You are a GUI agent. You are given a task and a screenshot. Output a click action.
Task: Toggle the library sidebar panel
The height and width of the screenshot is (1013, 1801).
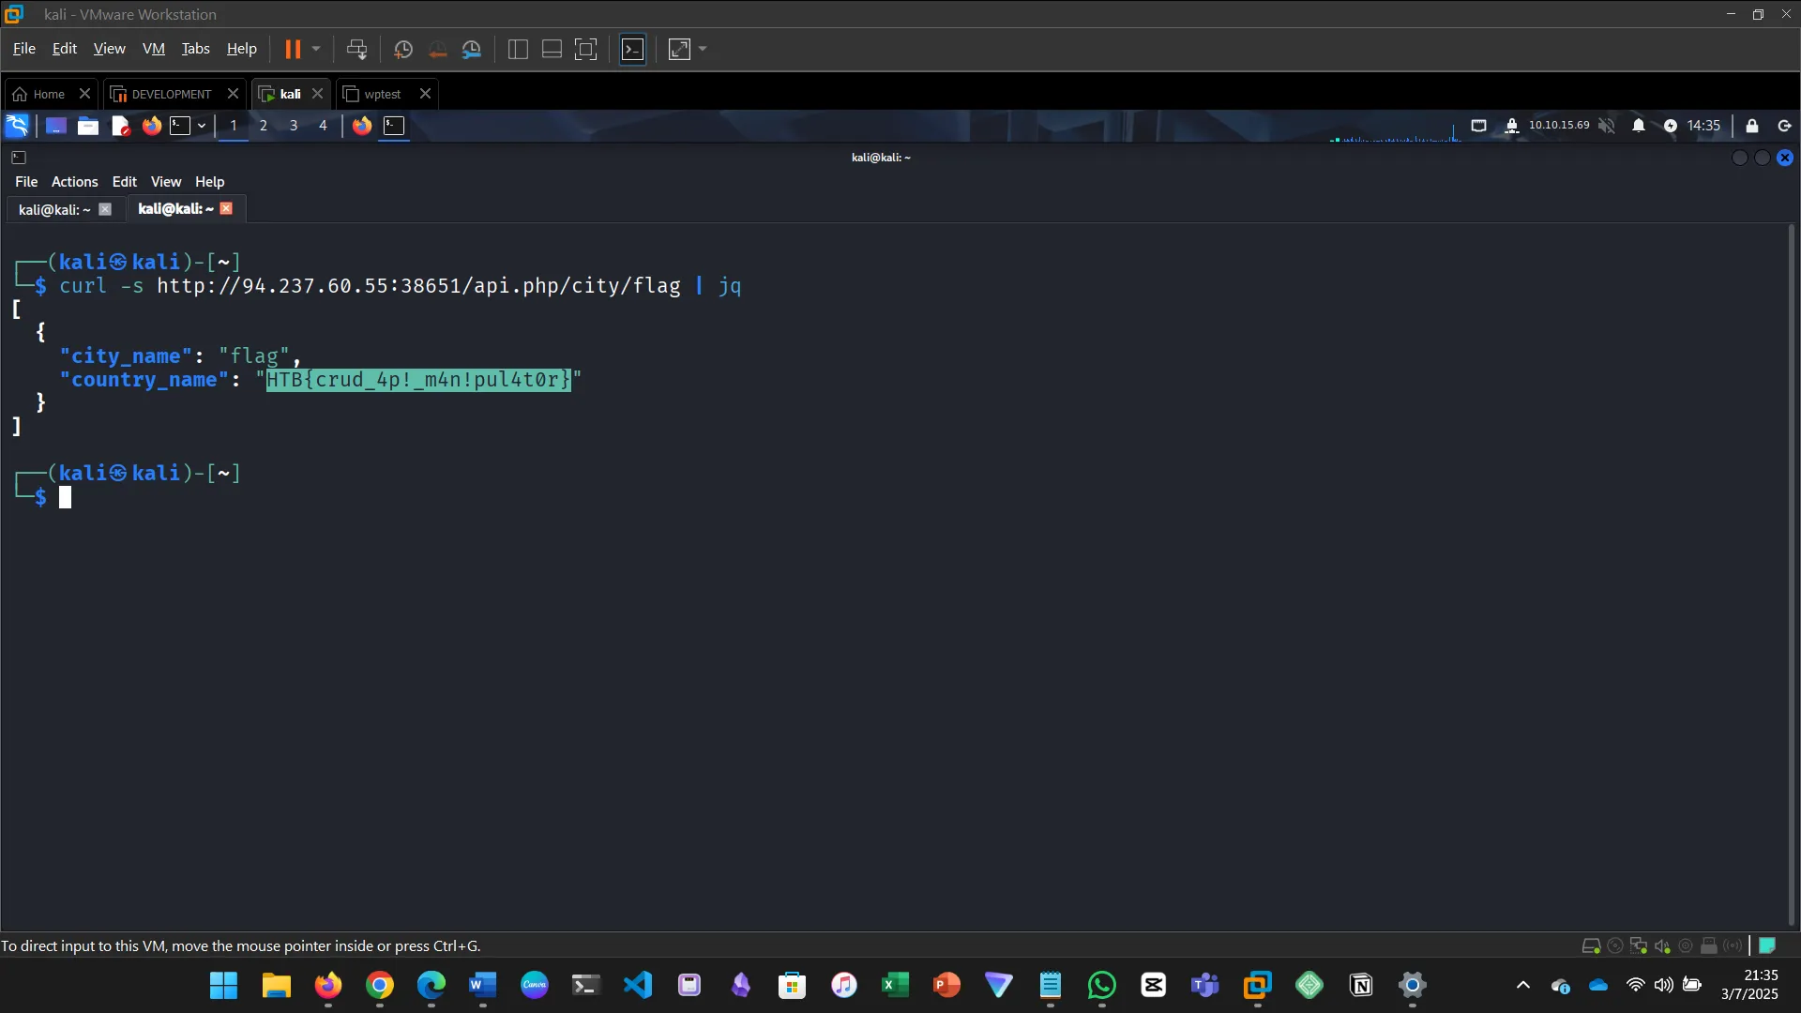click(518, 49)
